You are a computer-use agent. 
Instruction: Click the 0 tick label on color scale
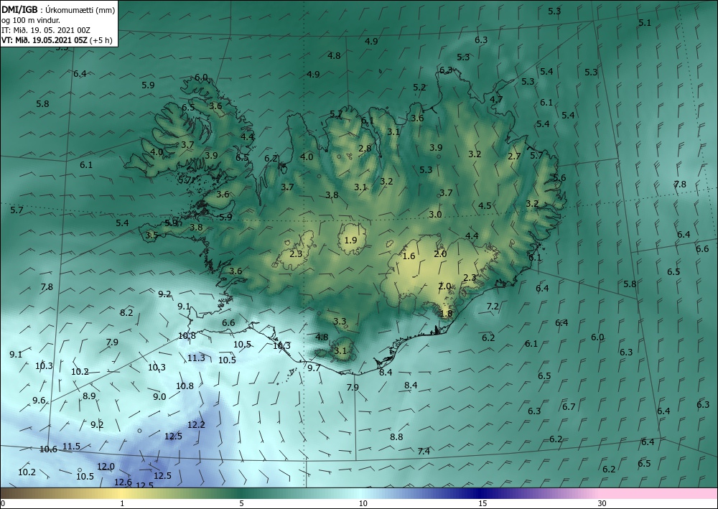coord(3,503)
